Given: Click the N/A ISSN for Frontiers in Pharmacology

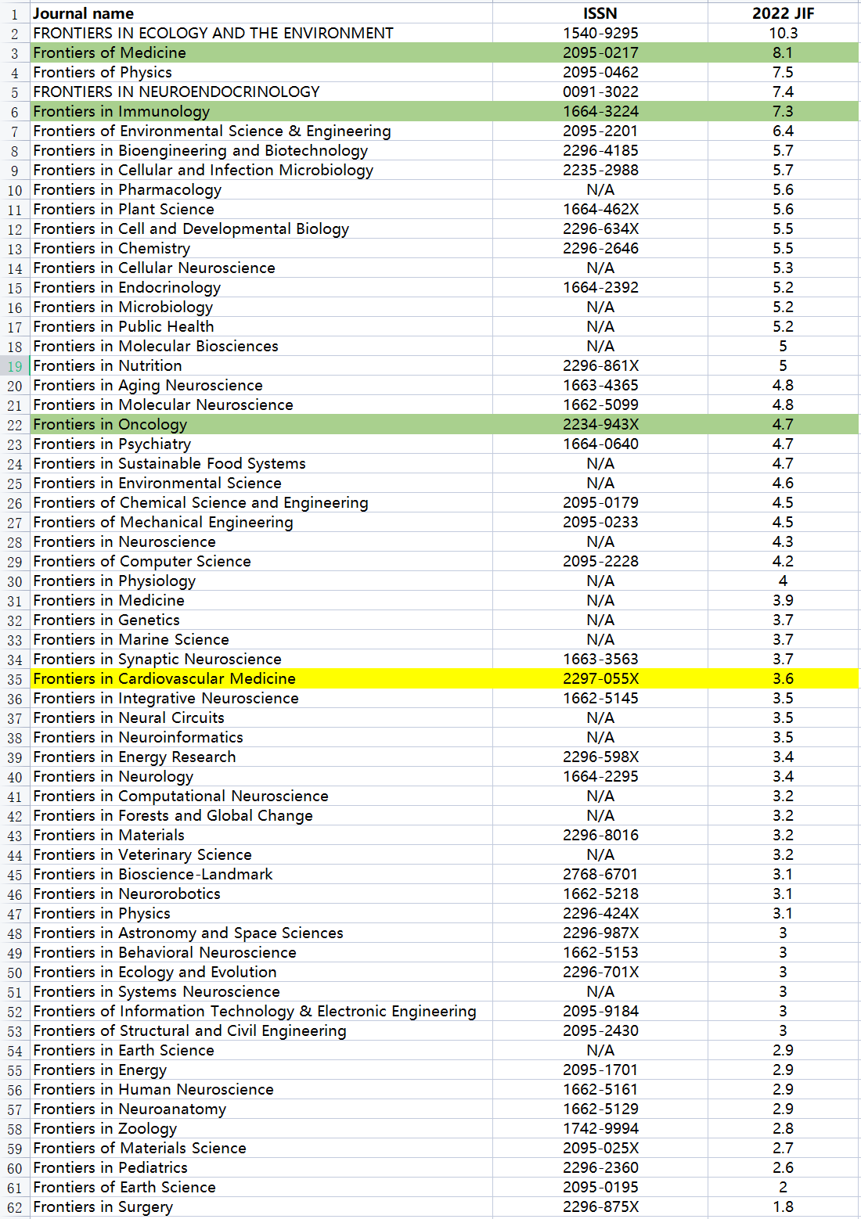Looking at the screenshot, I should point(600,189).
